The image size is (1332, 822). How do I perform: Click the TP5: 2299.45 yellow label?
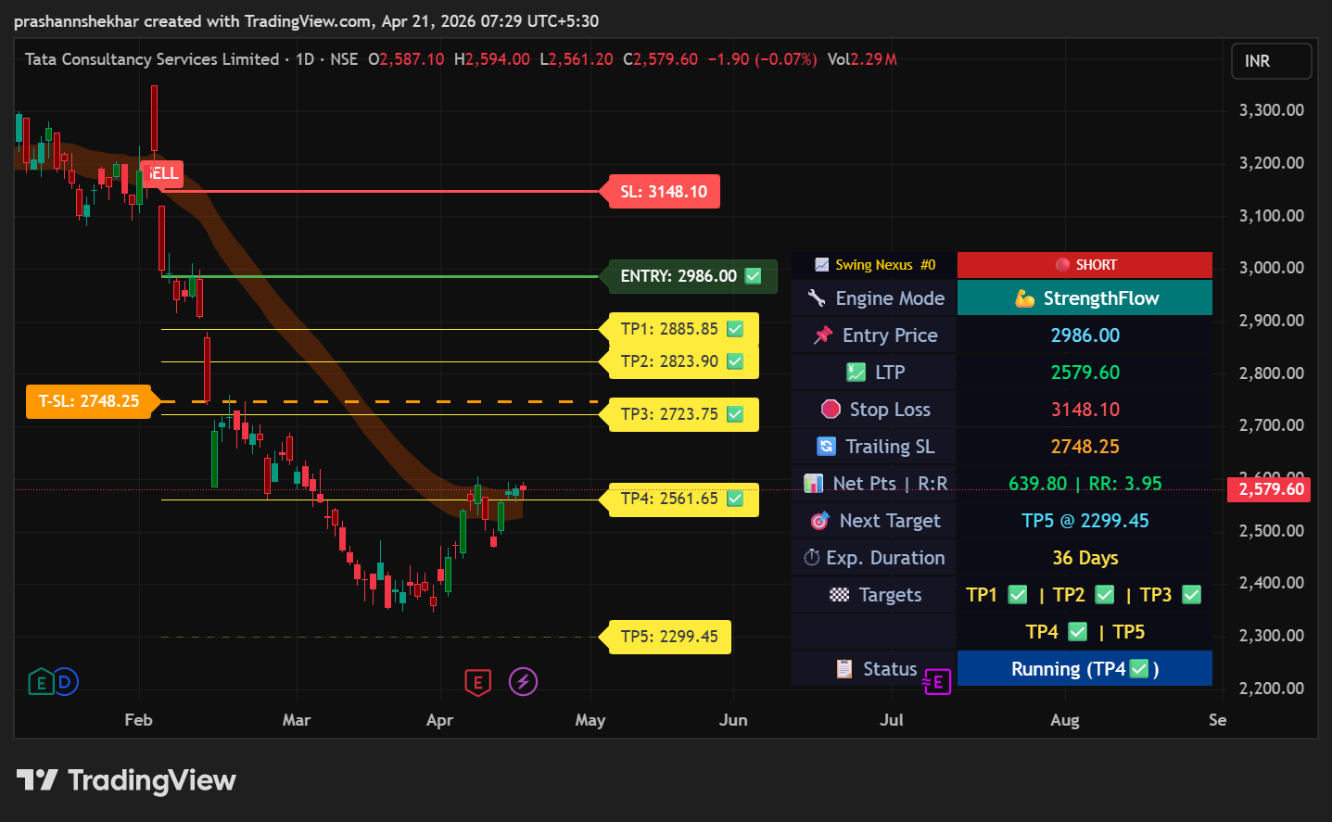669,637
